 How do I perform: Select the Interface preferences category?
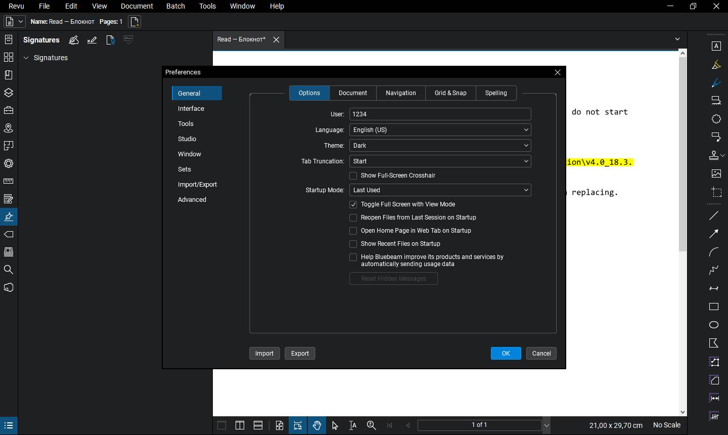coord(191,109)
